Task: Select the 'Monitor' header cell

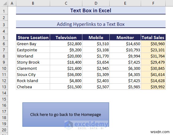Action: (125, 37)
